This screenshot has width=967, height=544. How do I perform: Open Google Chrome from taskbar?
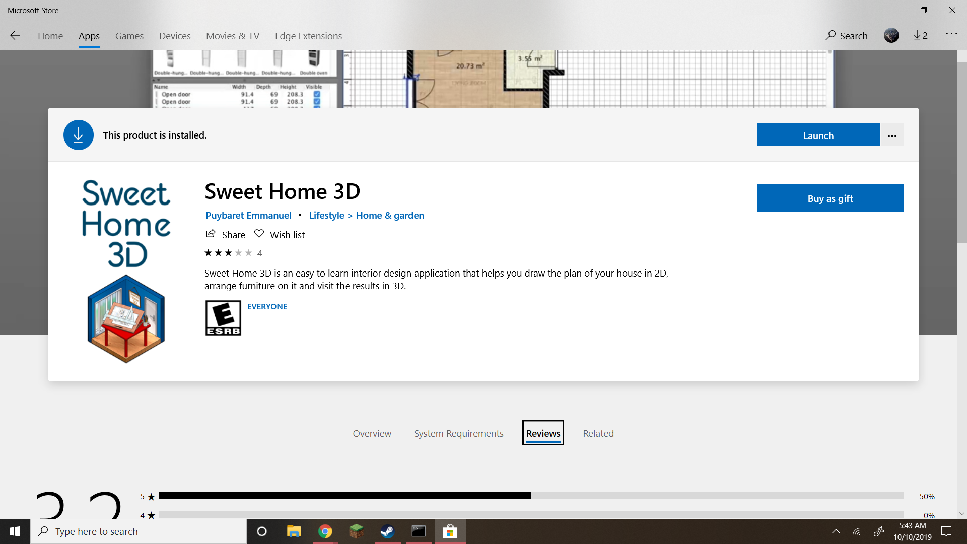325,531
